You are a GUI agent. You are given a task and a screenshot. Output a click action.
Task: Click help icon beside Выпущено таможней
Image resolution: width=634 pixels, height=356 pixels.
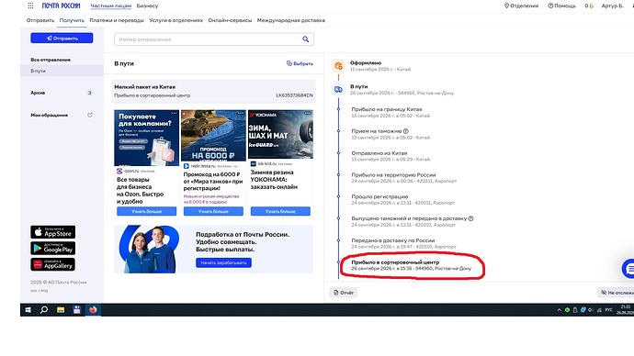470,218
